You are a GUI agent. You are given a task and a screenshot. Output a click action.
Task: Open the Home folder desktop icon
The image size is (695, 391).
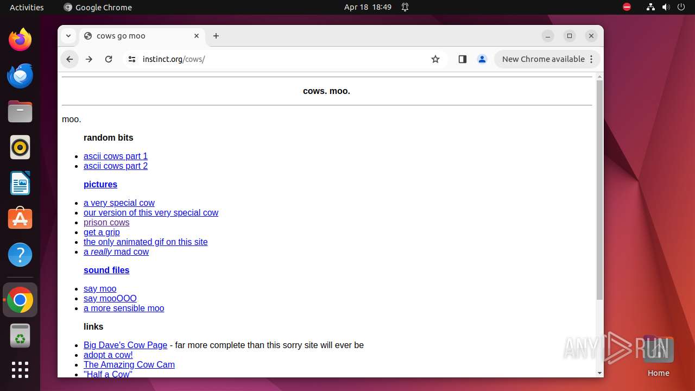[x=658, y=356]
